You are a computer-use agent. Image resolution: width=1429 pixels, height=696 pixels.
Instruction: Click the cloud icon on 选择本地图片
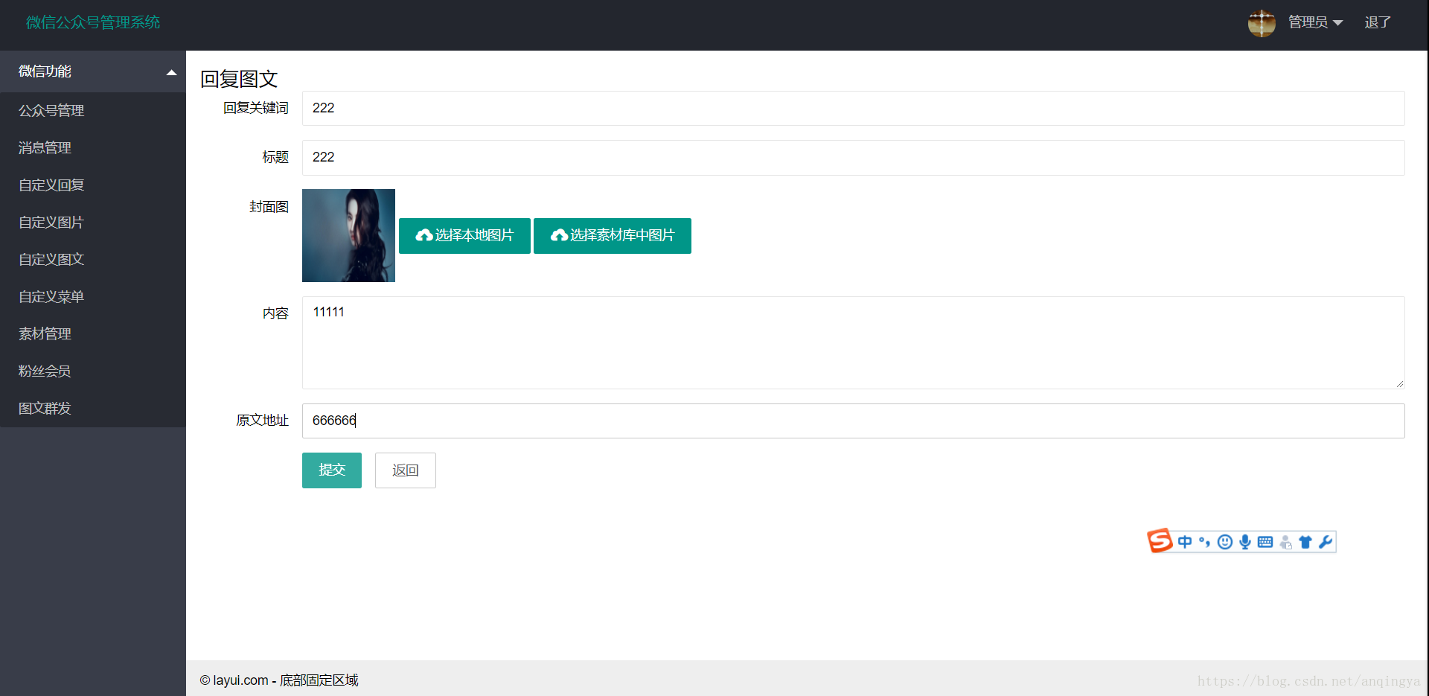(424, 235)
